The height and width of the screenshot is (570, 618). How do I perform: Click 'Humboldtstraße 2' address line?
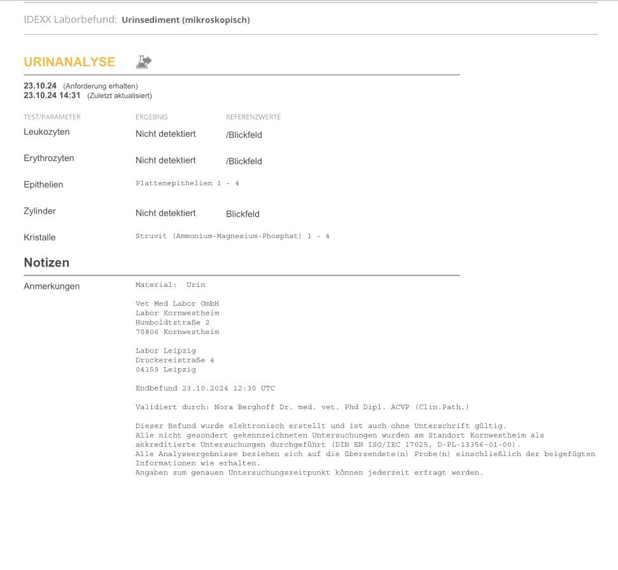tap(172, 323)
